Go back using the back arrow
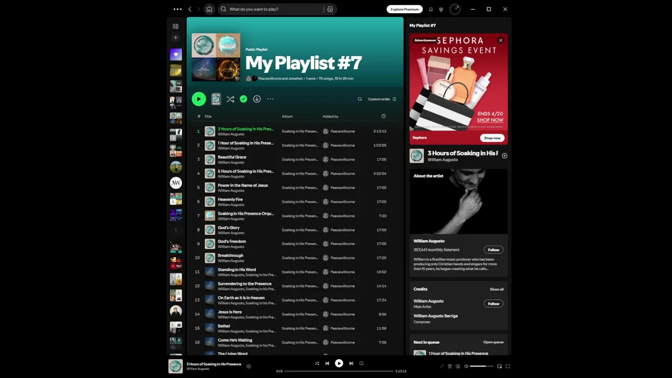Screen dimensions: 672x378 coord(190,9)
